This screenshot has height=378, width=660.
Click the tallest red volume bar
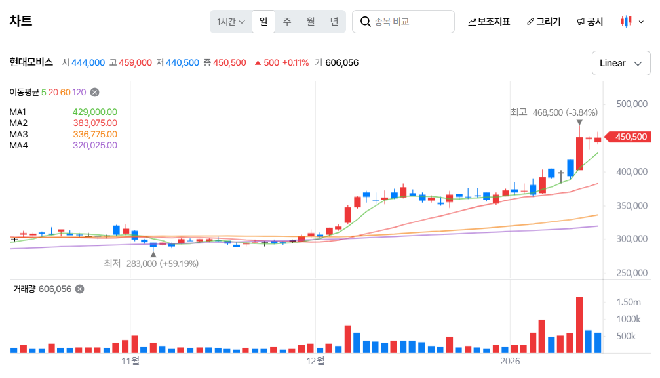pos(579,325)
